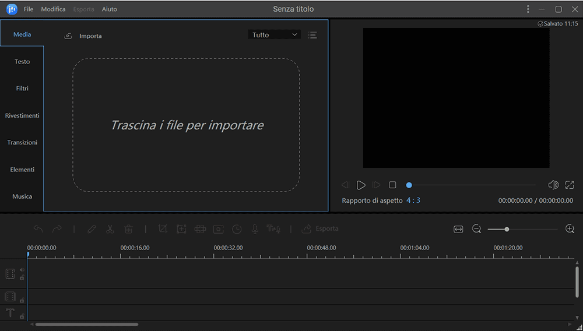Click the Esporta button in the timeline toolbar
The height and width of the screenshot is (331, 583).
coord(320,229)
